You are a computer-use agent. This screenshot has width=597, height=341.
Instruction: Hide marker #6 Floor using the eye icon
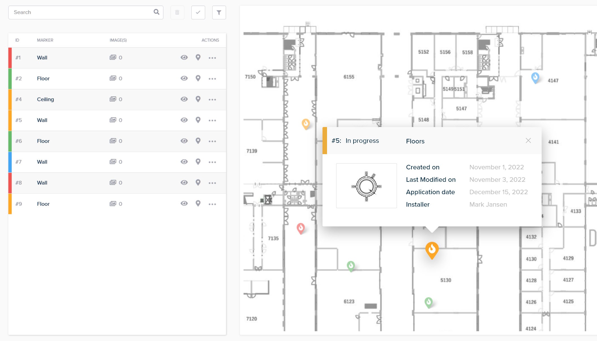[x=184, y=141]
